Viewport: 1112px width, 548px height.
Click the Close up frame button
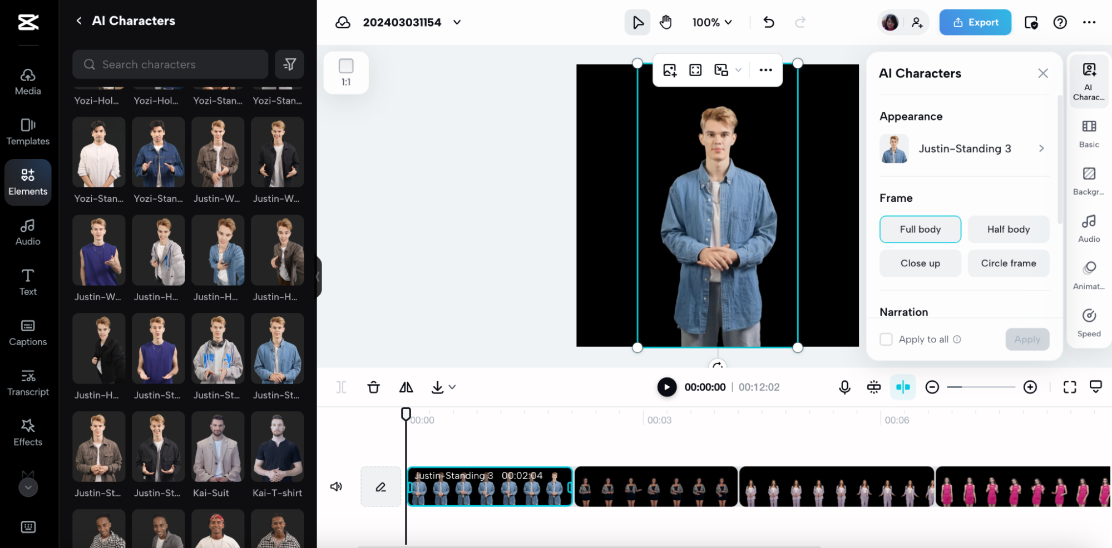[920, 263]
